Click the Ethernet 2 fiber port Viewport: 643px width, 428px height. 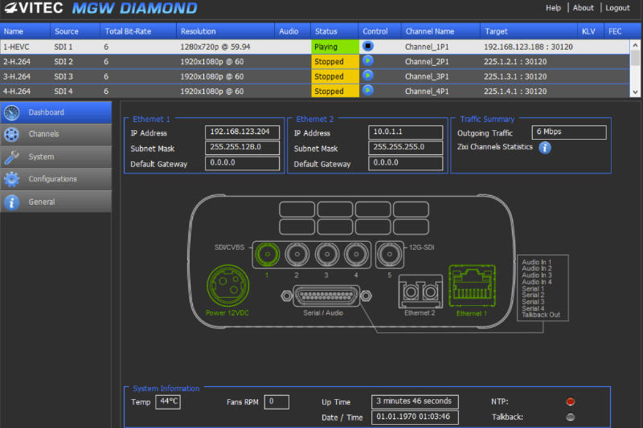click(420, 291)
